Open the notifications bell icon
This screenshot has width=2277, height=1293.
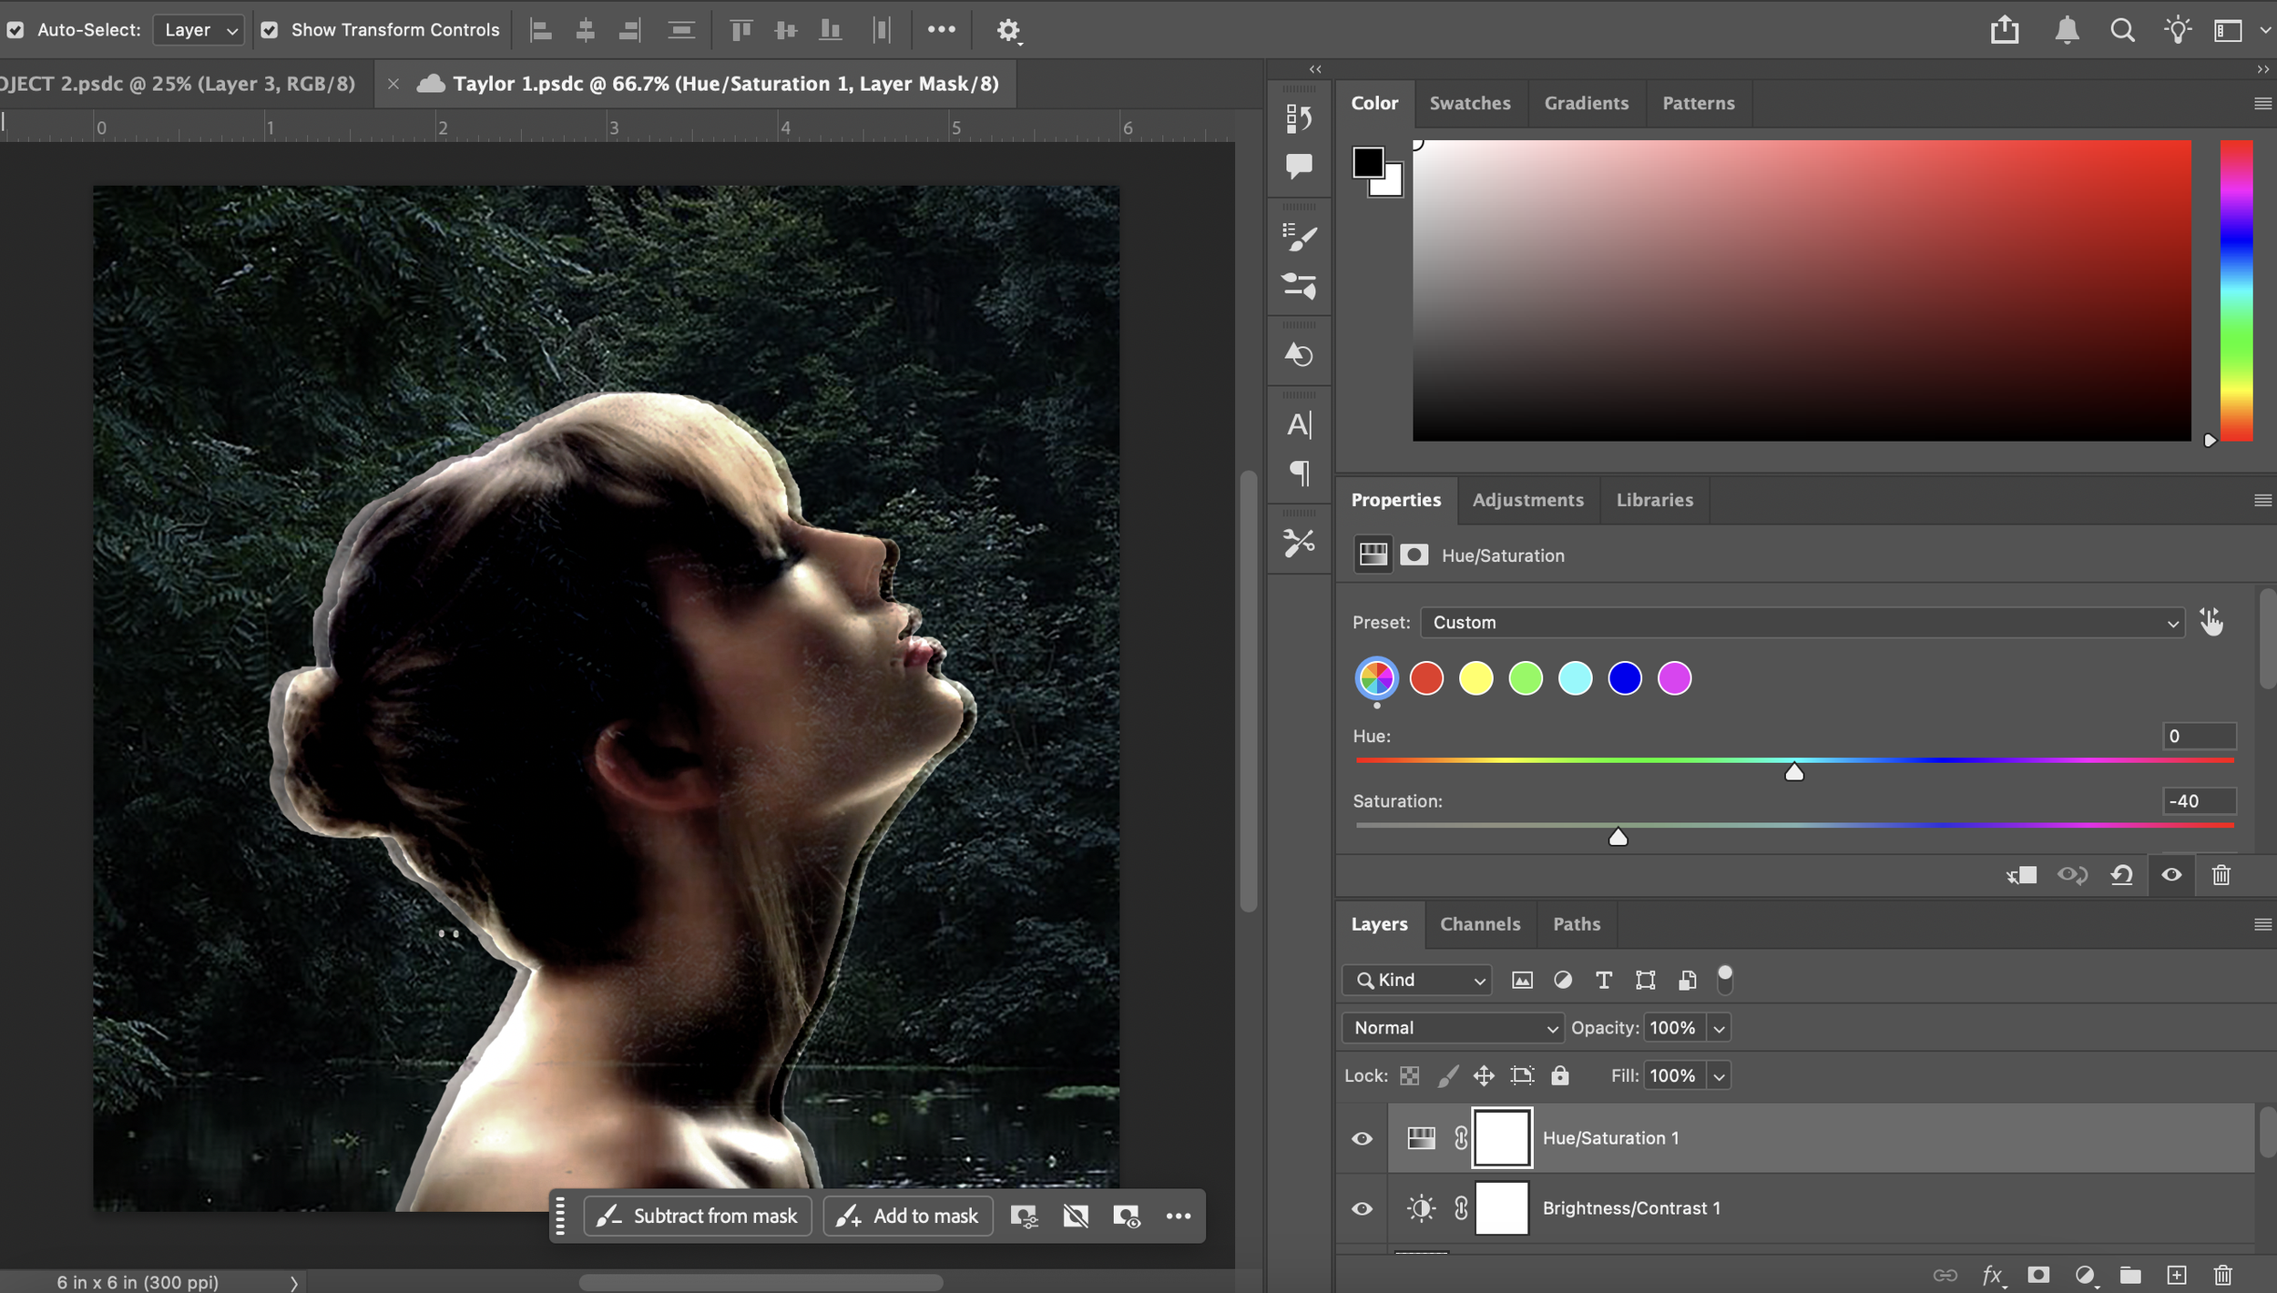coord(2067,30)
